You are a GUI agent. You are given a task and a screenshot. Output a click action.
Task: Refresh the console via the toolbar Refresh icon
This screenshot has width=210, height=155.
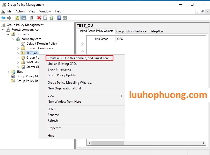(51, 17)
